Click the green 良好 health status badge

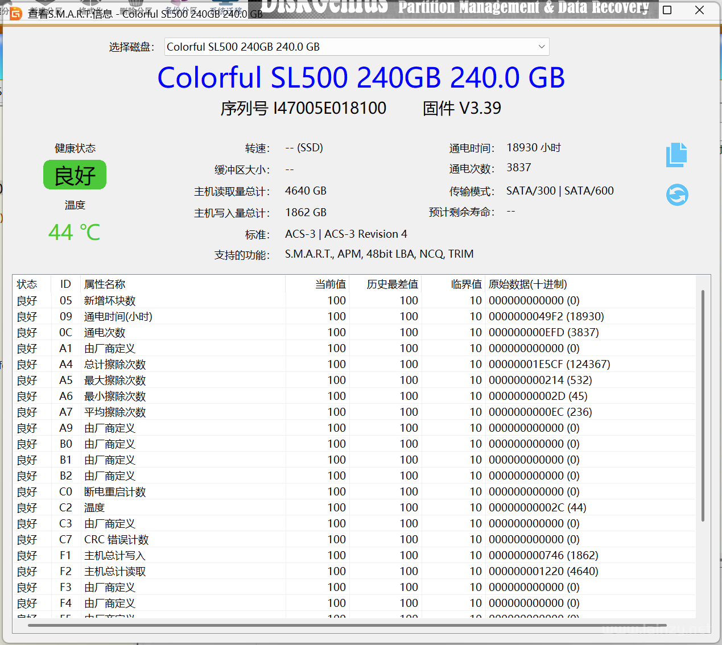[75, 175]
